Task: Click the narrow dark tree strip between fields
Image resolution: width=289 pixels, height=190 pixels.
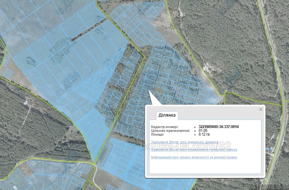Action: tap(87, 30)
